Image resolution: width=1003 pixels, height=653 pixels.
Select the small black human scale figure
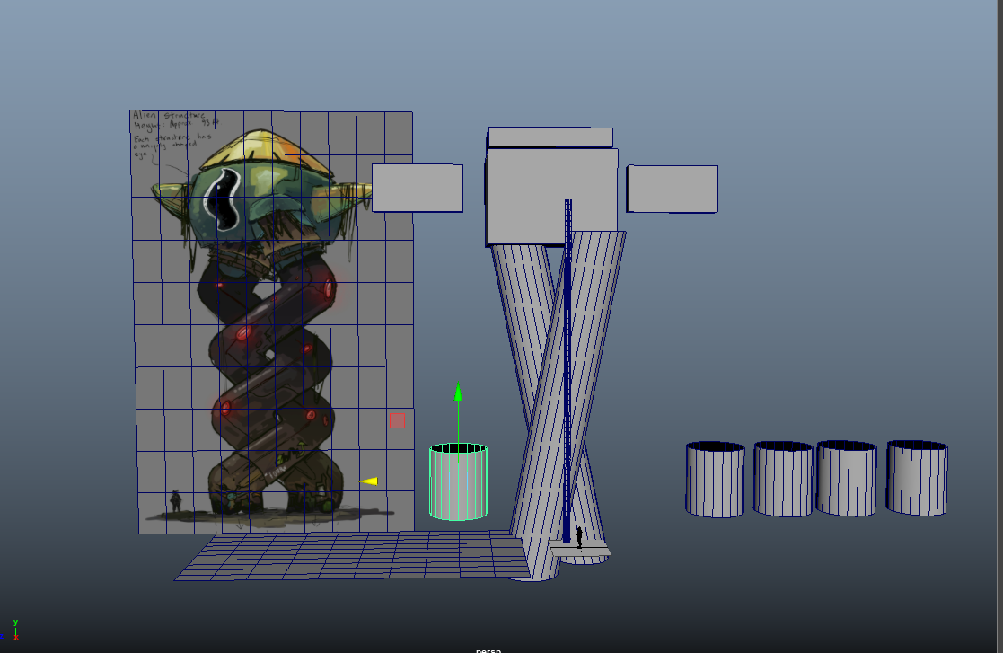click(x=579, y=538)
